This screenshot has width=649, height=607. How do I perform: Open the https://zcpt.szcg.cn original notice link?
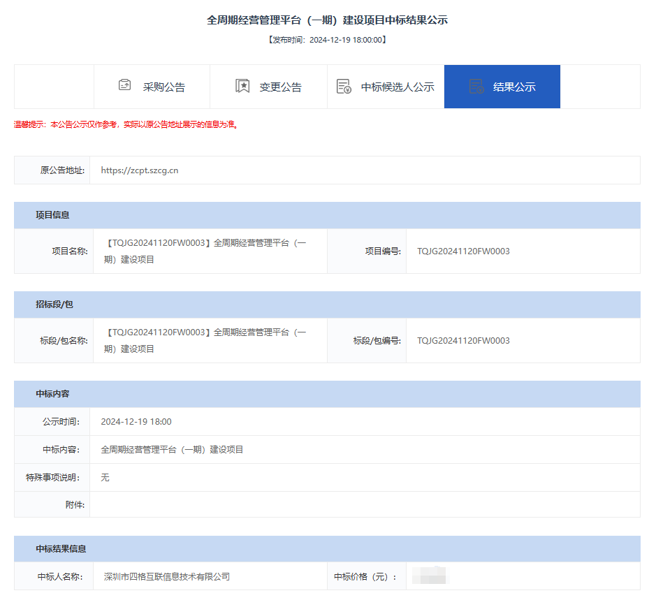[140, 170]
